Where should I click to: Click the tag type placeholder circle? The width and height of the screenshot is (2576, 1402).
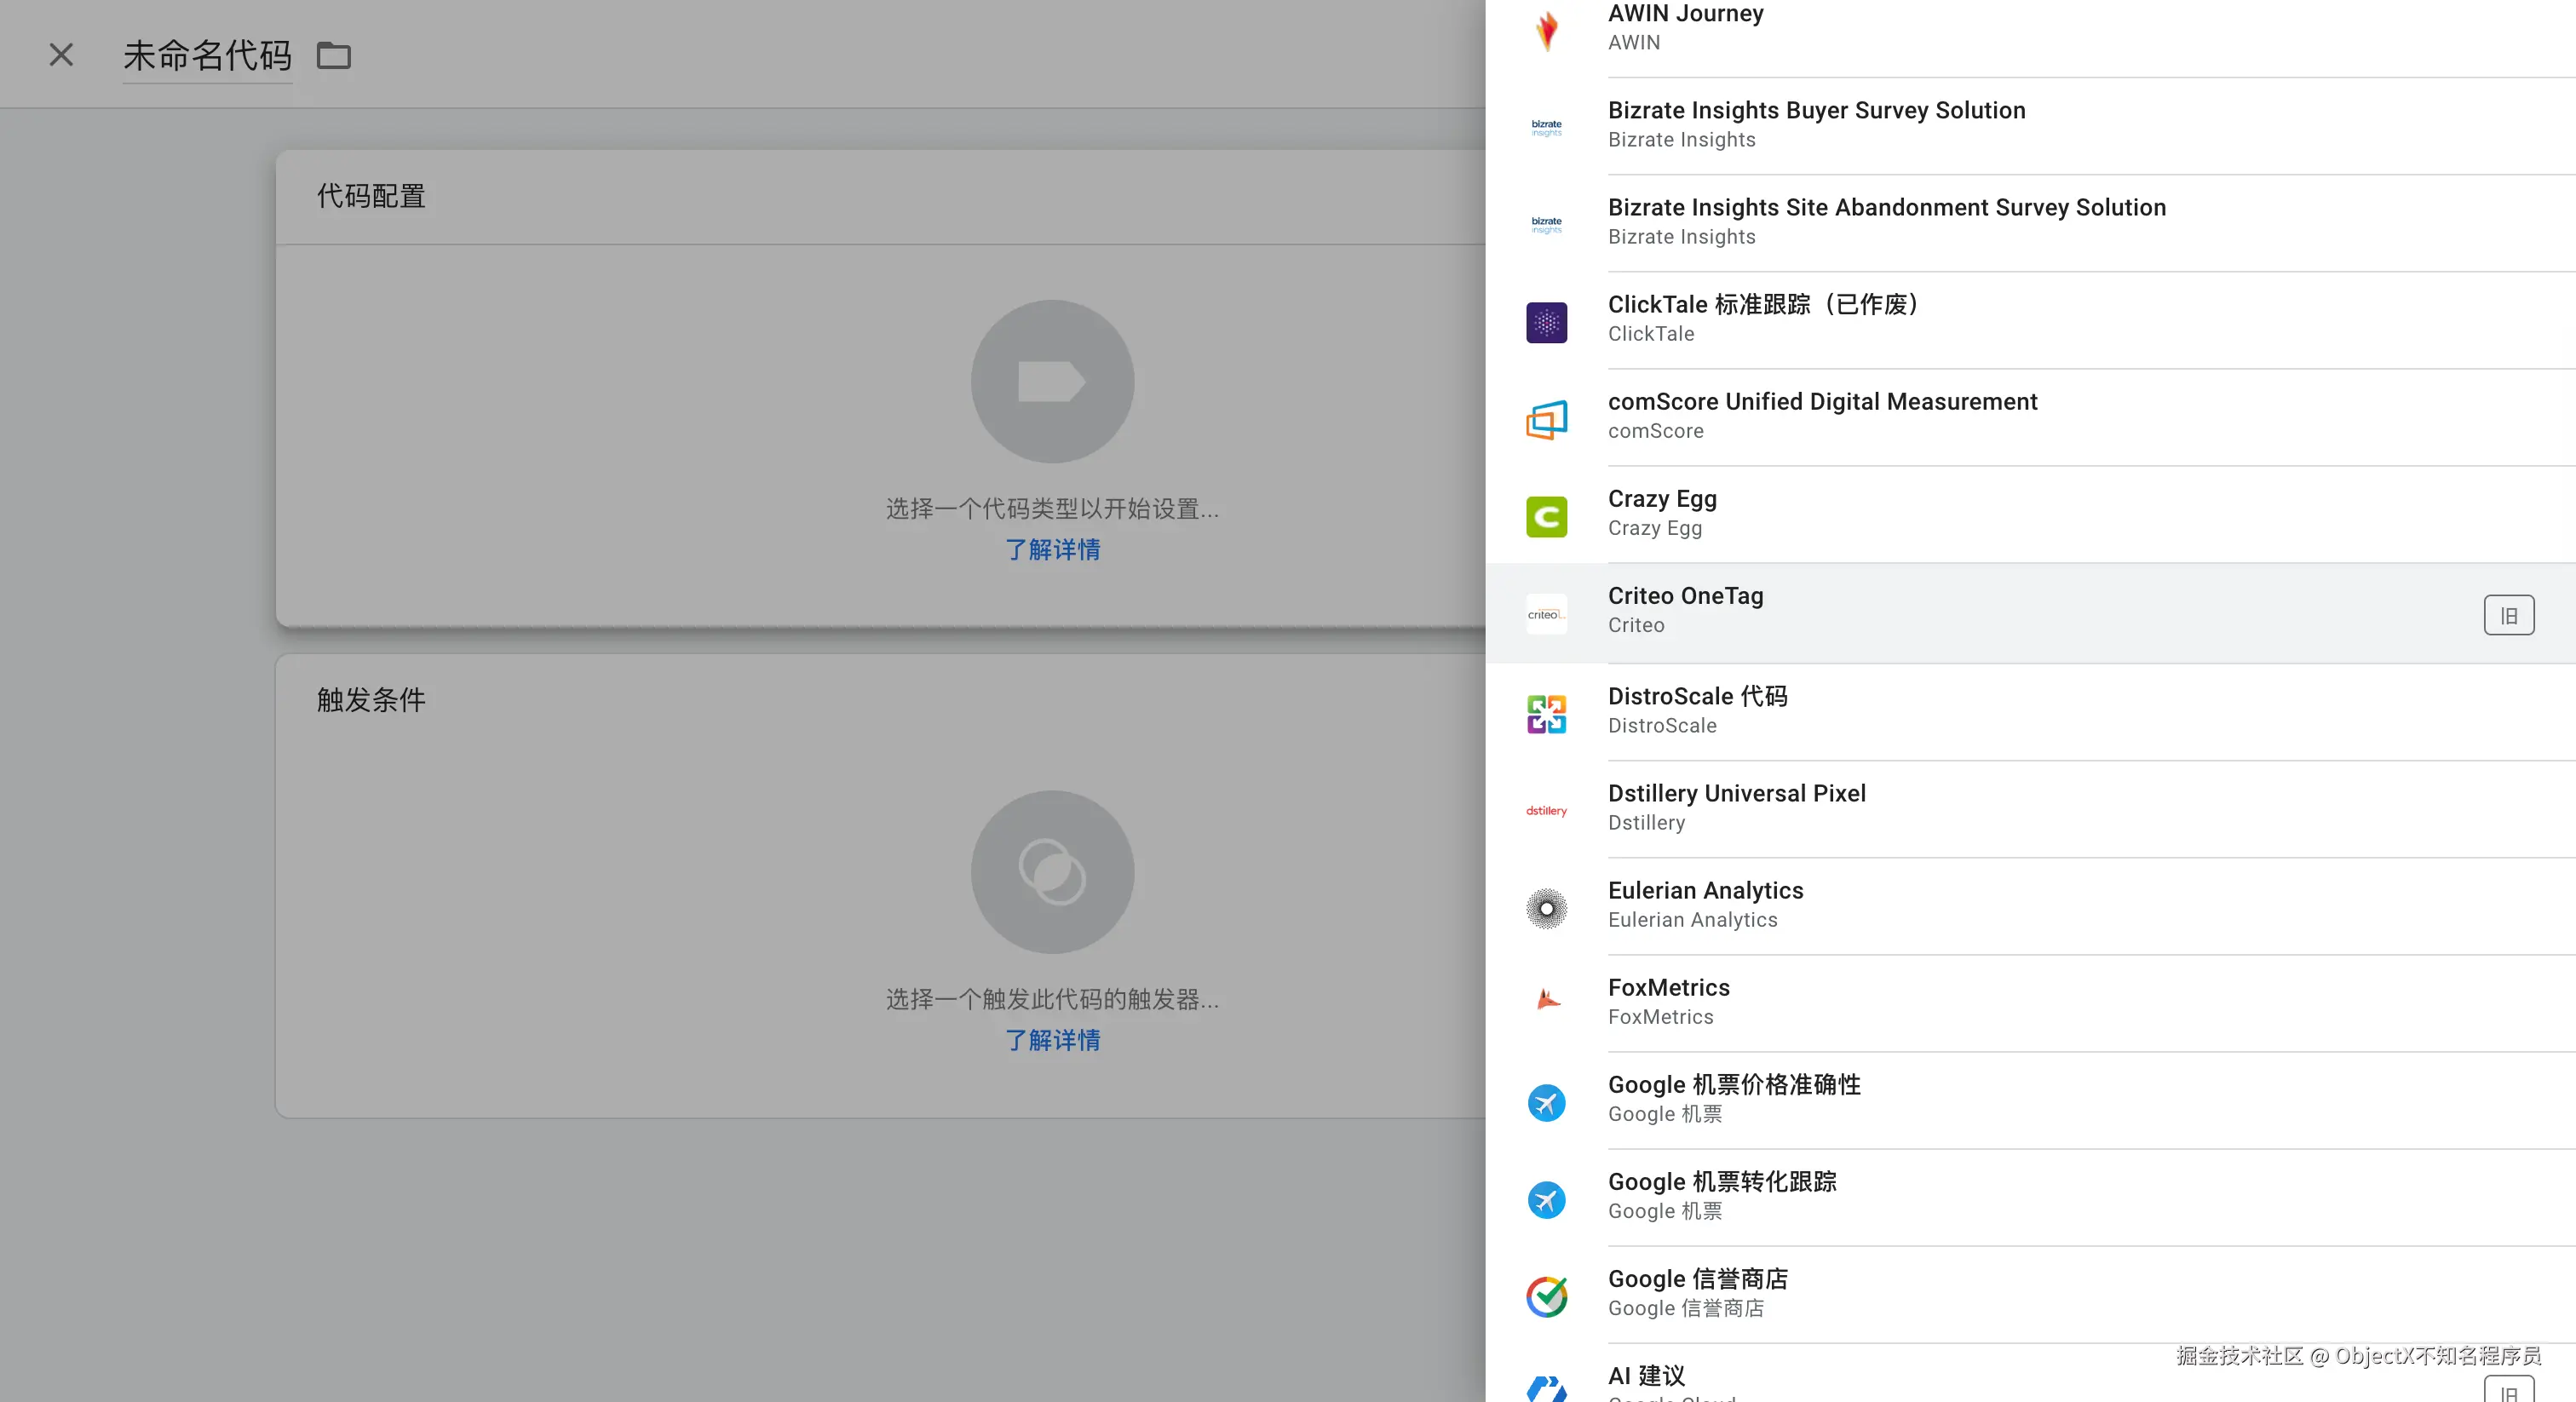coord(1052,381)
